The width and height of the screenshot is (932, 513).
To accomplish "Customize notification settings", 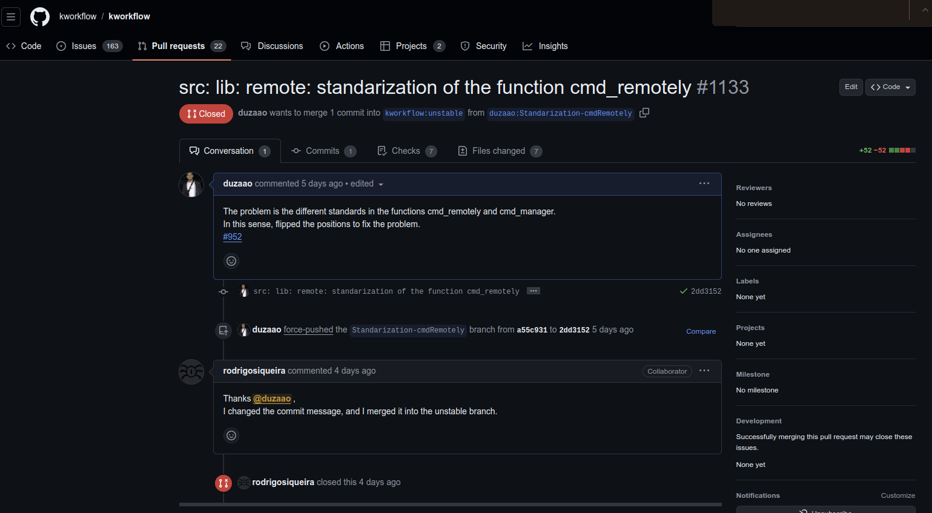I will pos(897,495).
